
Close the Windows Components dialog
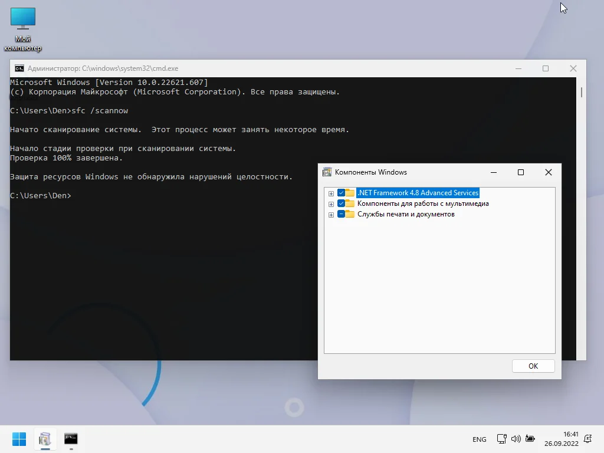pyautogui.click(x=549, y=172)
